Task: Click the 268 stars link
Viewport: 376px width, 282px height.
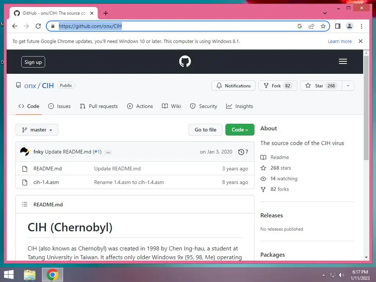Action: (x=281, y=168)
